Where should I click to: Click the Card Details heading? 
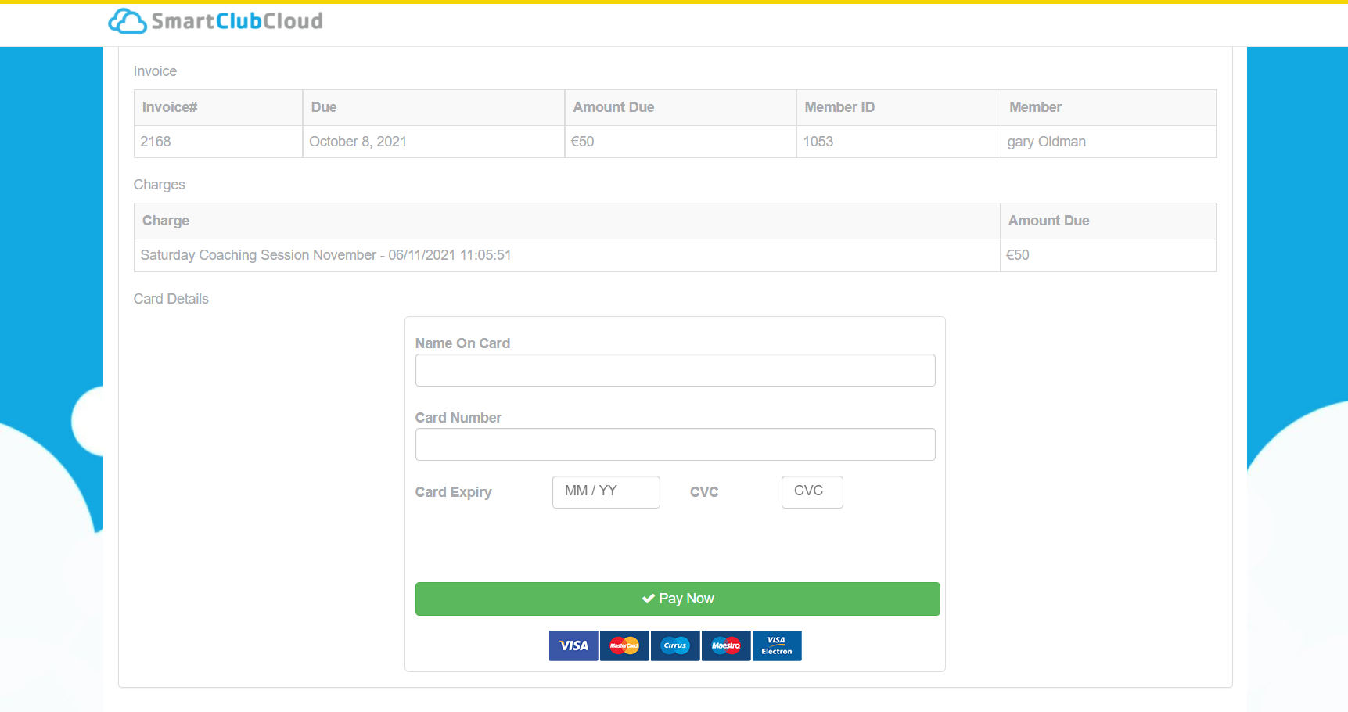click(171, 299)
